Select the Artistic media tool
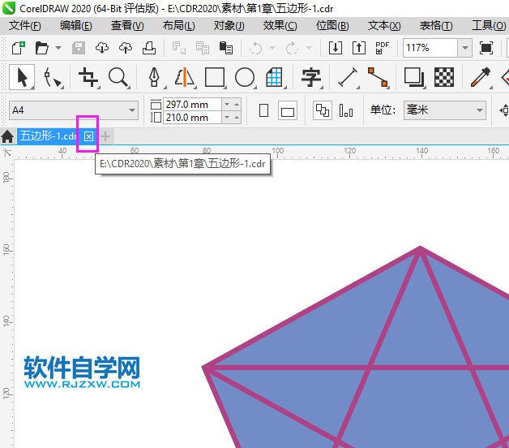 (x=185, y=77)
